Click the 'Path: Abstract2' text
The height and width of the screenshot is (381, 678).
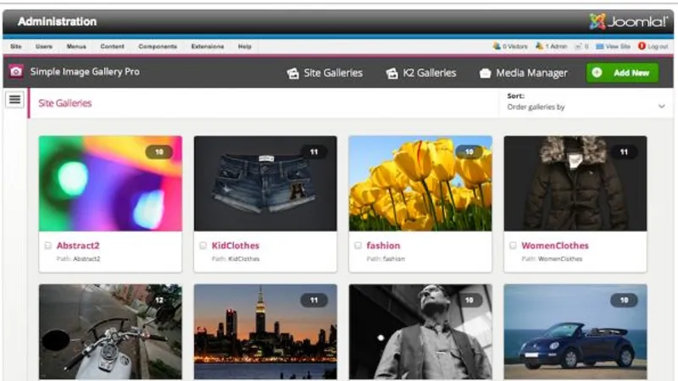[78, 259]
